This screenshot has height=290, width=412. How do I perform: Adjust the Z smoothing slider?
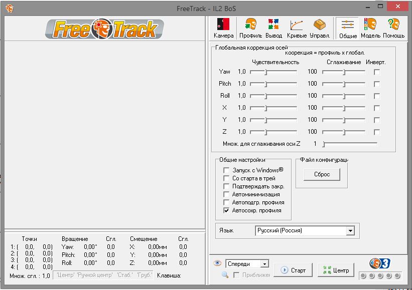(344, 132)
